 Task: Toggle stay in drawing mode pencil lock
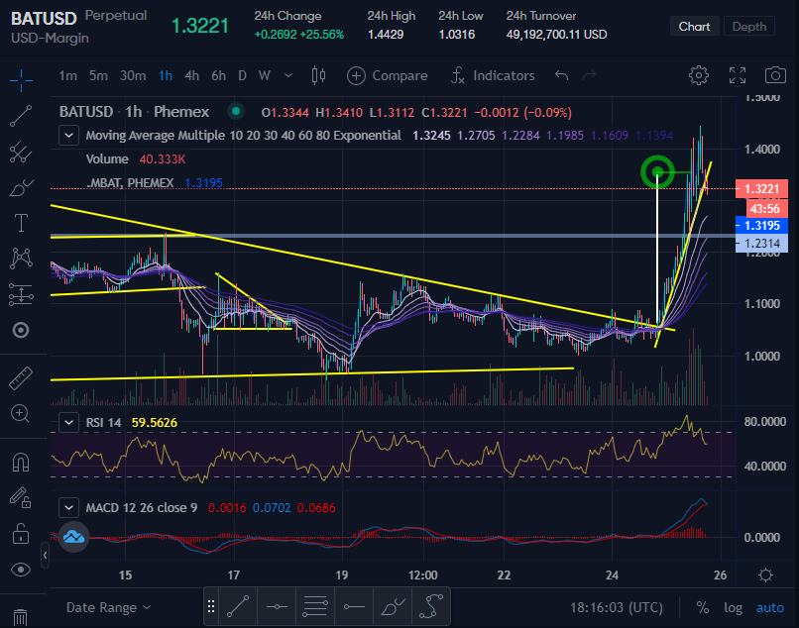(21, 497)
